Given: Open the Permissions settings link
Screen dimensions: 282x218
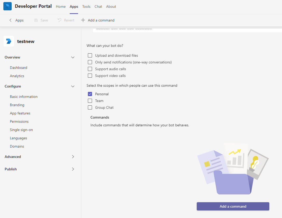Looking at the screenshot, I should coord(19,121).
